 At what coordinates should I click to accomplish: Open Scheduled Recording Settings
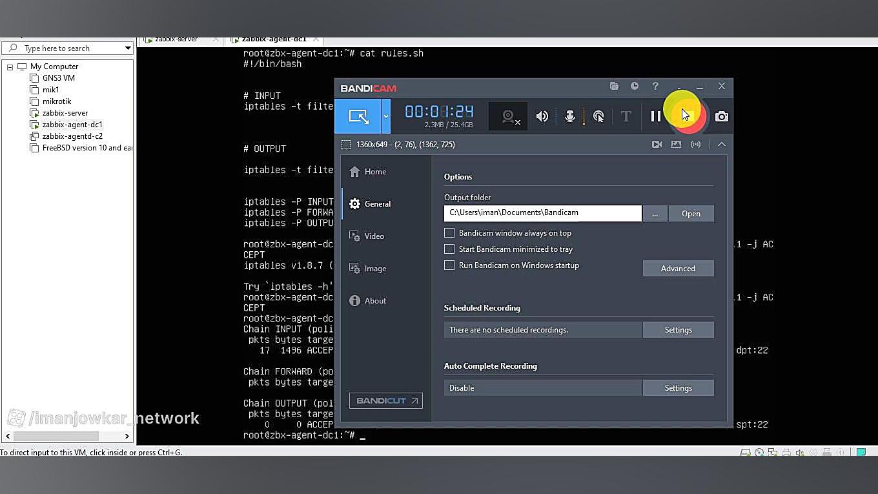click(678, 330)
